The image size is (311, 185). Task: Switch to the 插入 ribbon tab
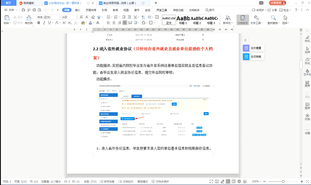[78, 10]
